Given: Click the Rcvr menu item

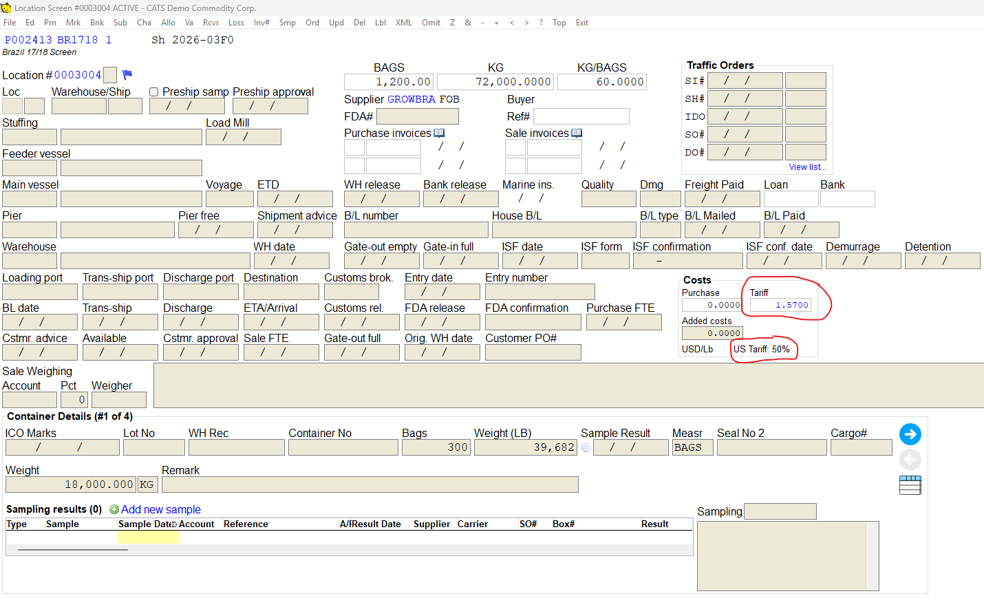Looking at the screenshot, I should [x=211, y=23].
